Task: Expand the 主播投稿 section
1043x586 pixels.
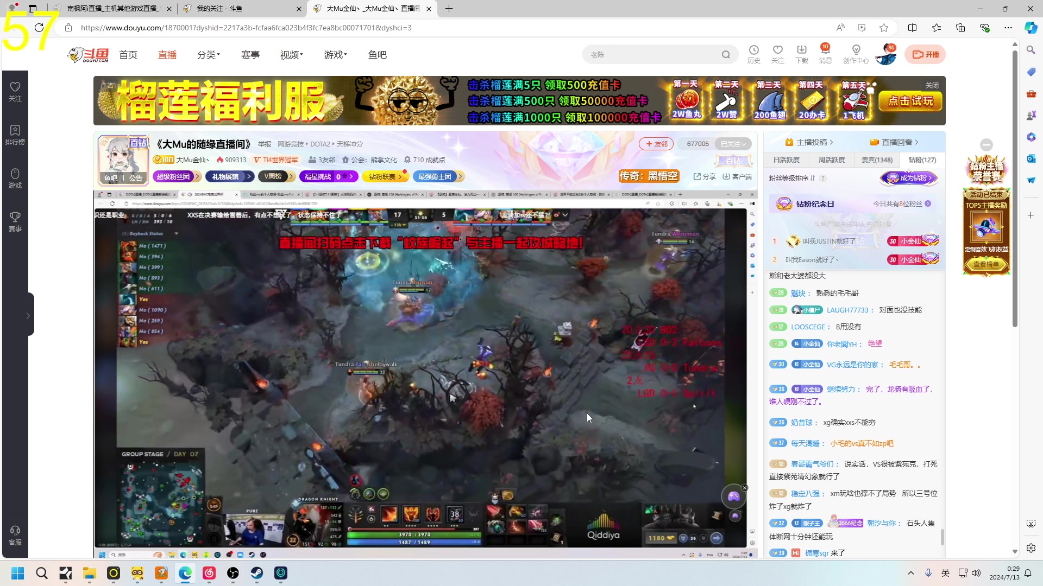Action: tap(809, 142)
